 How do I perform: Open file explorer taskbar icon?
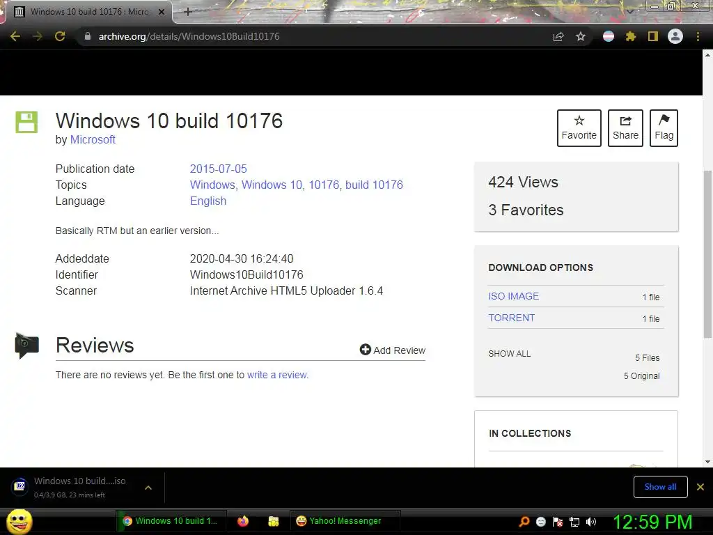coord(273,521)
